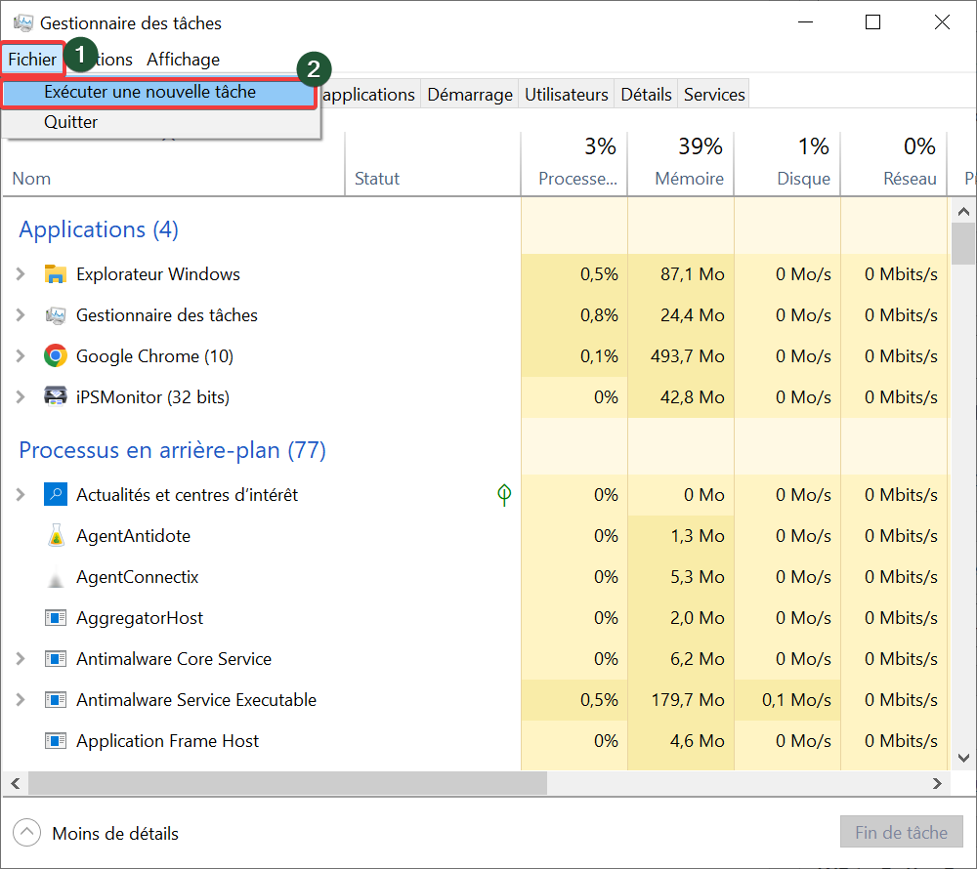Click the AgentAntidote flask icon
The width and height of the screenshot is (977, 869).
click(56, 536)
